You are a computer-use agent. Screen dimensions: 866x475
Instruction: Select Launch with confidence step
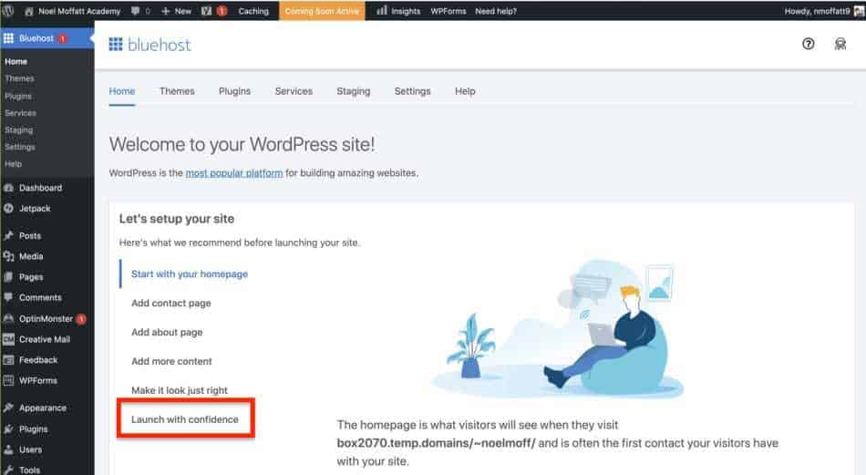[x=185, y=419]
